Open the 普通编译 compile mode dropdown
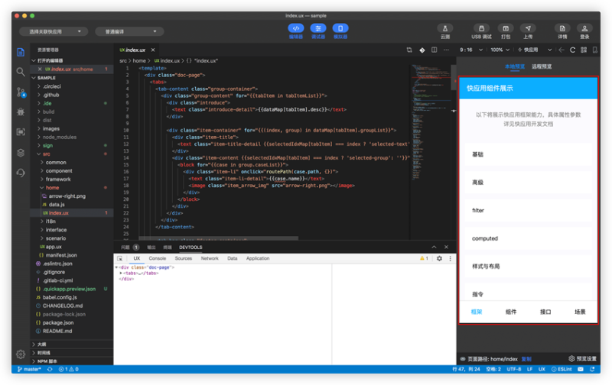The width and height of the screenshot is (612, 385). pos(129,31)
